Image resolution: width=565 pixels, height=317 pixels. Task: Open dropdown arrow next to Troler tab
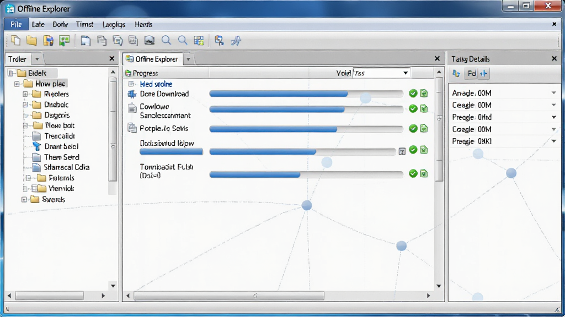37,59
